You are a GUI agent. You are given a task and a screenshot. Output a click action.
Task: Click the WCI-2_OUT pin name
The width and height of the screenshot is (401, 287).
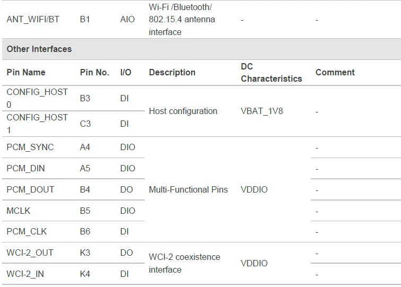(30, 253)
